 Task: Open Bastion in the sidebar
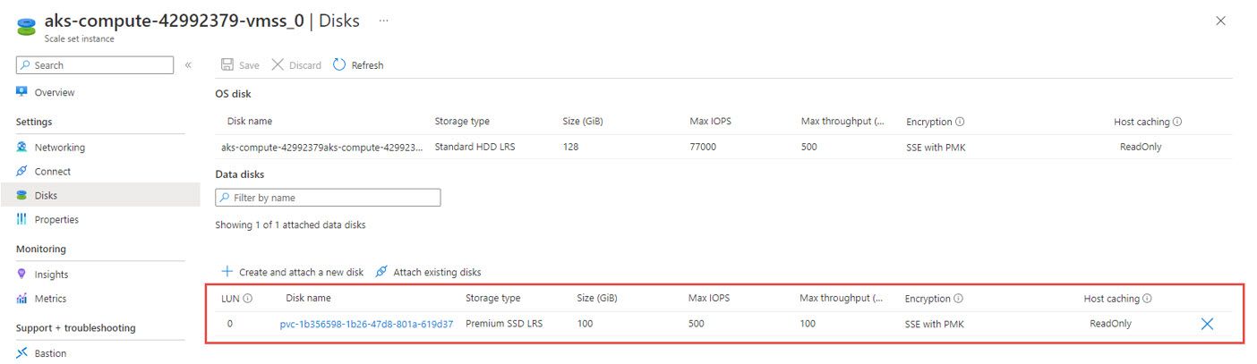[50, 353]
